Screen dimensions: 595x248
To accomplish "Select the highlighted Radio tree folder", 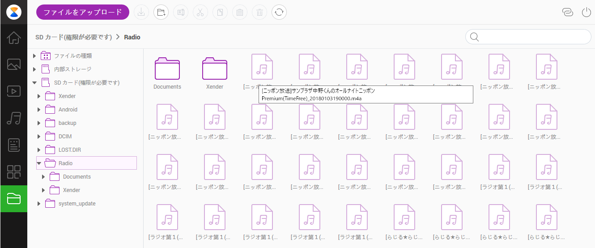I will click(86, 163).
